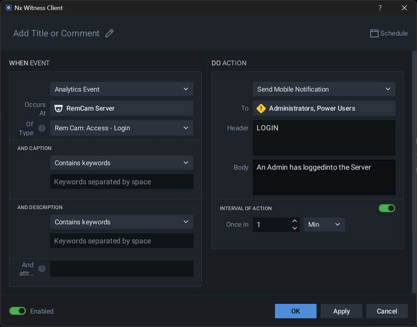Increase the Once in value
The width and height of the screenshot is (417, 327).
click(294, 221)
